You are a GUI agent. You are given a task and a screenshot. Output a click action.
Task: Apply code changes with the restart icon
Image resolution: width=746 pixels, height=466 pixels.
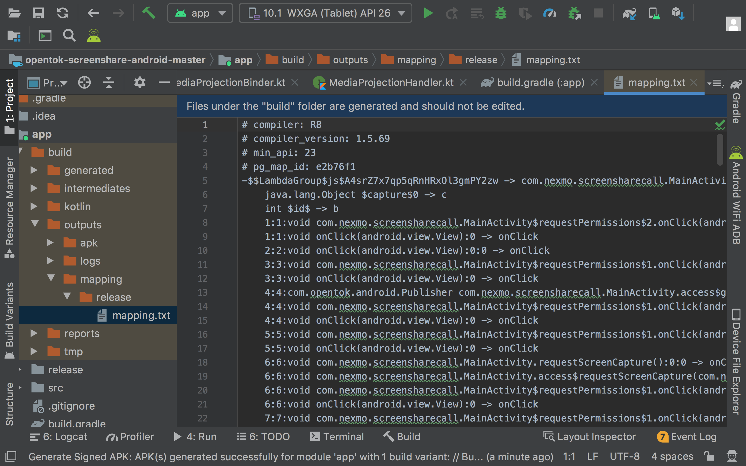click(x=451, y=13)
